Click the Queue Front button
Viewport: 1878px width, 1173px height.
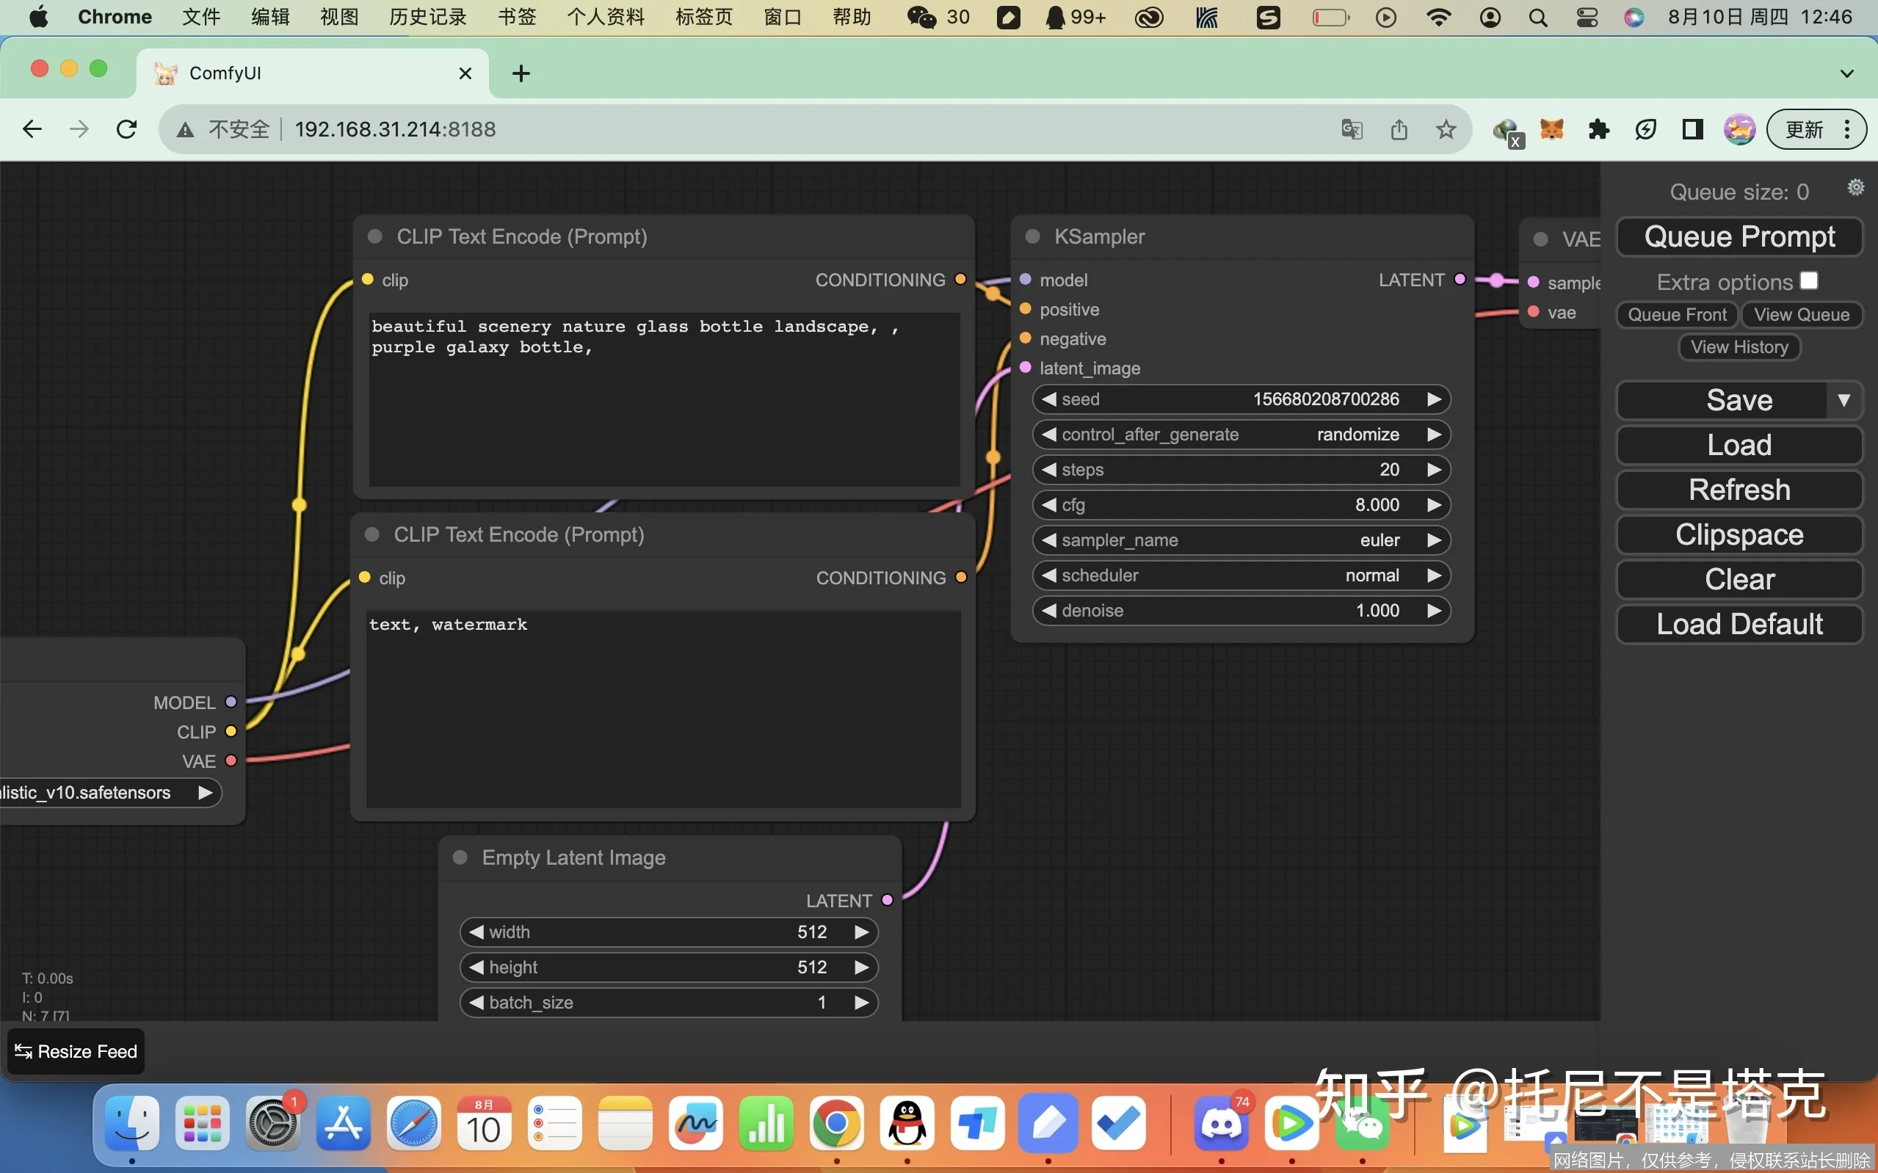click(1677, 314)
